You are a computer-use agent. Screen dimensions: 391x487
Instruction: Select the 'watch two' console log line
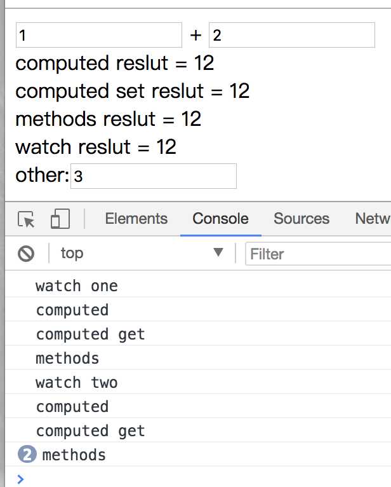198,382
